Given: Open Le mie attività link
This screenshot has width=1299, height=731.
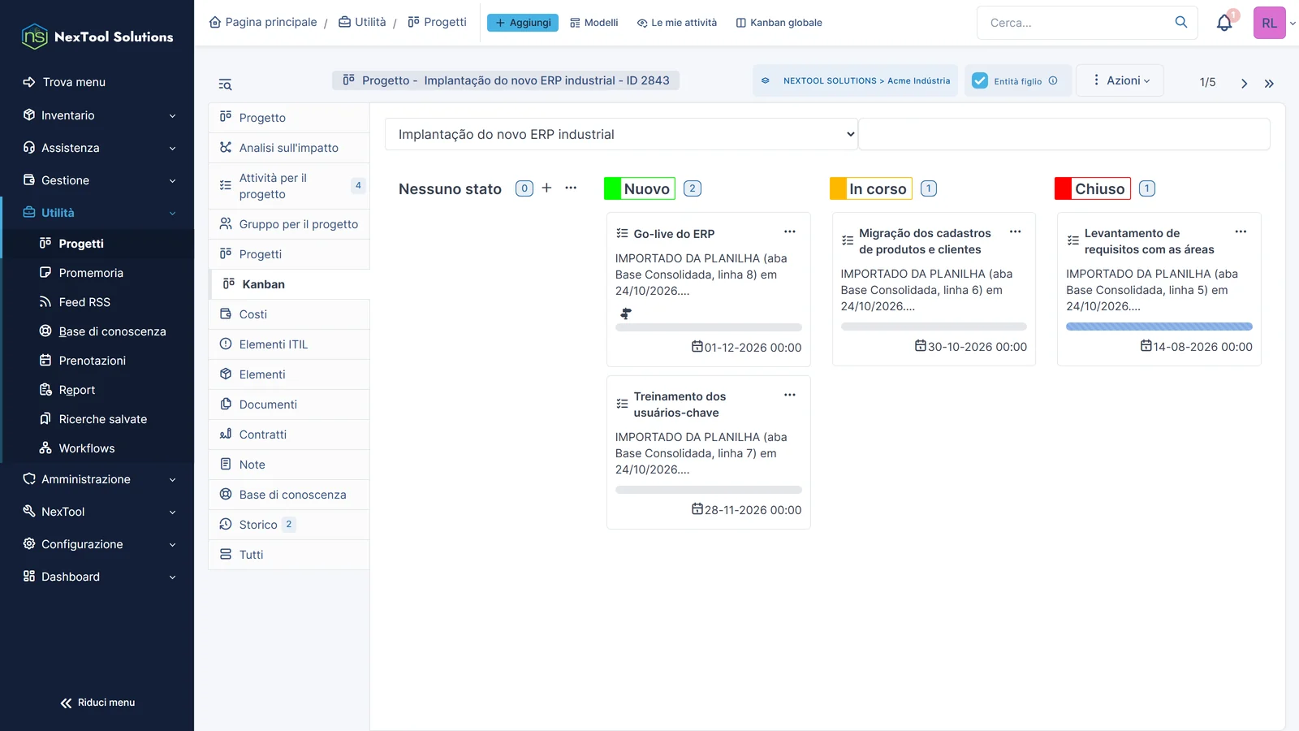Looking at the screenshot, I should (677, 23).
